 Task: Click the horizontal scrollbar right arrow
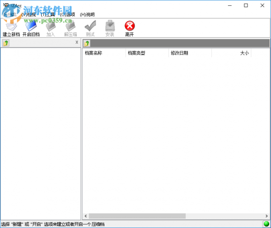pos(266,216)
